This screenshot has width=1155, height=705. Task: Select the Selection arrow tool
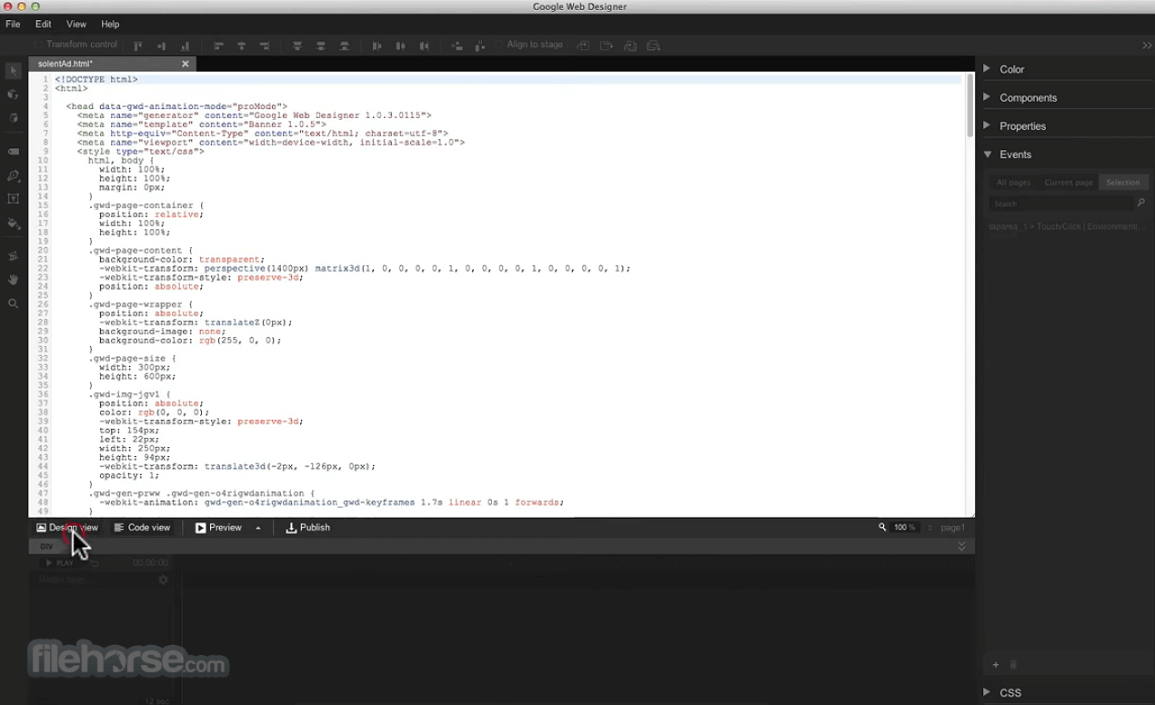pos(13,71)
